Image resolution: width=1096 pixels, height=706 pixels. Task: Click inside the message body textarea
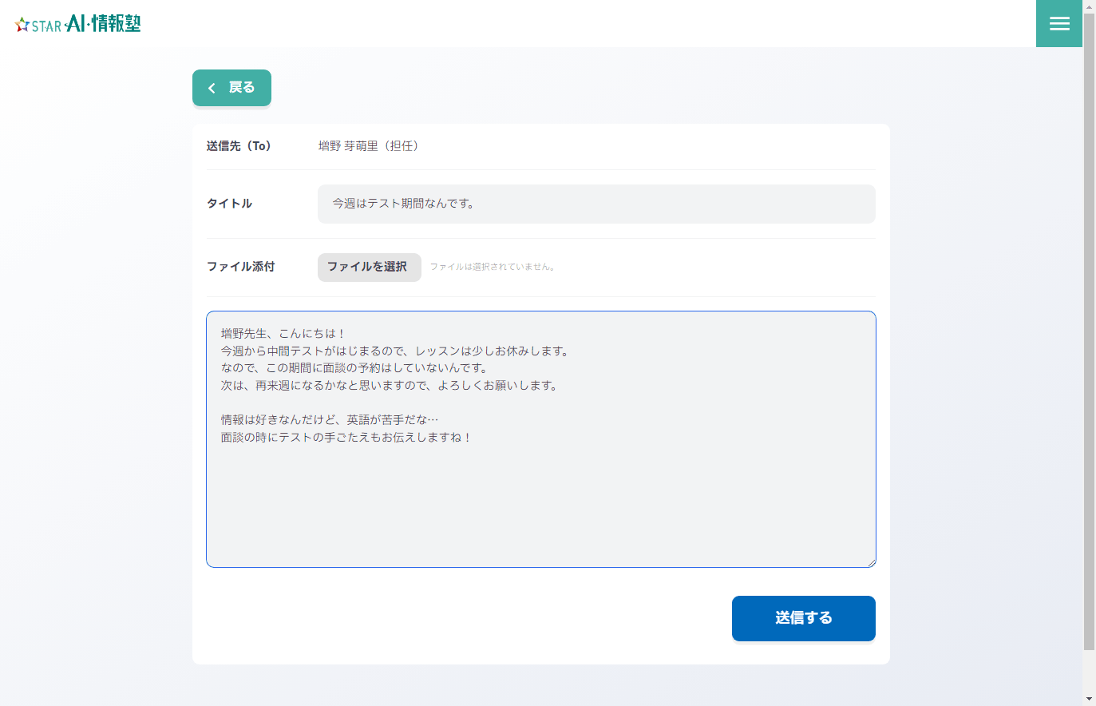pos(541,439)
